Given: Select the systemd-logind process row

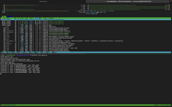Looking at the screenshot, I should coord(86,49).
